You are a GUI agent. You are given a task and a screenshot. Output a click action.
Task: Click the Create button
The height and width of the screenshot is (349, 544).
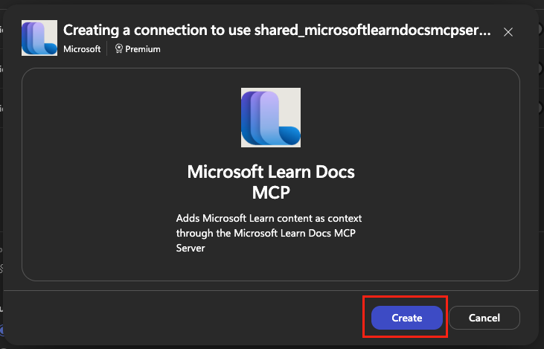coord(406,318)
